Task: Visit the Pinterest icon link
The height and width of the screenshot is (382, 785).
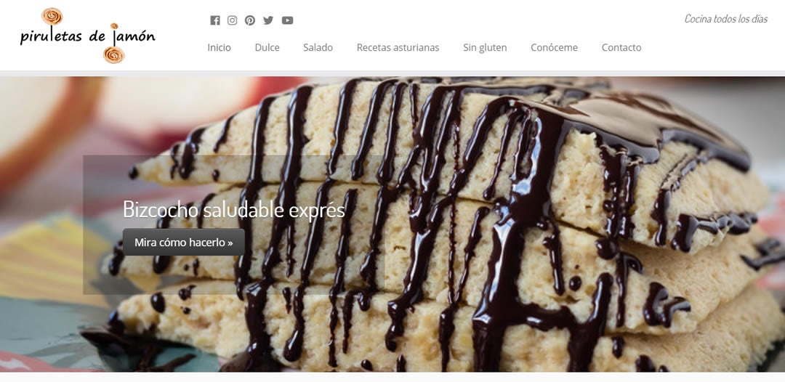Action: (250, 20)
